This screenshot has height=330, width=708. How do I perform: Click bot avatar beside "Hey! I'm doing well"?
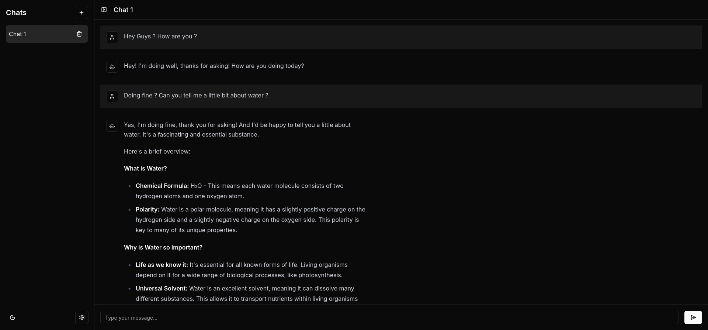pos(112,67)
